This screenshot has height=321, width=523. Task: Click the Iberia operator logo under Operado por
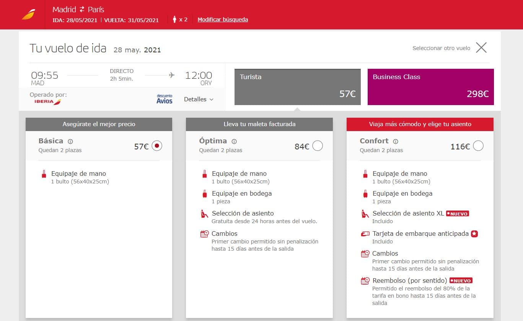tap(48, 102)
